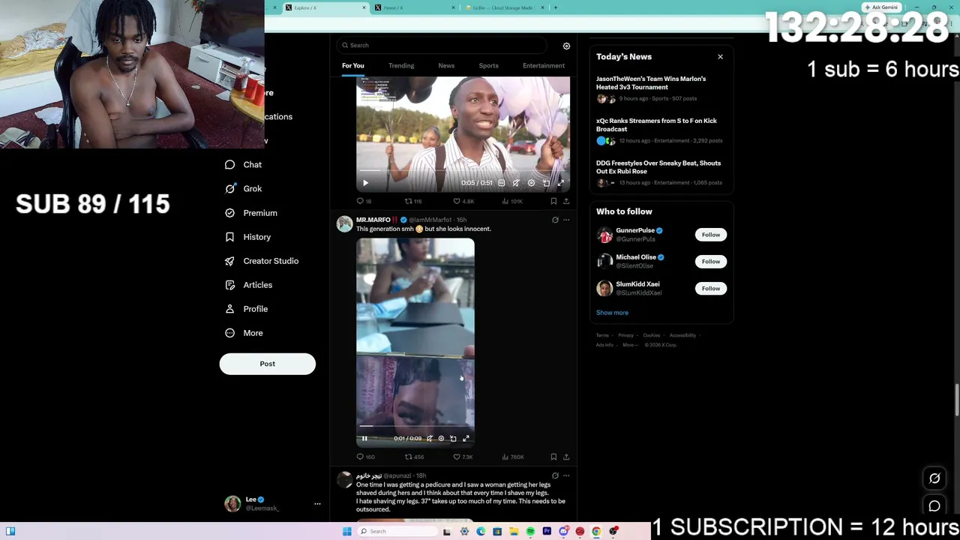Open the Chat sidebar icon
This screenshot has height=540, width=960.
229,165
